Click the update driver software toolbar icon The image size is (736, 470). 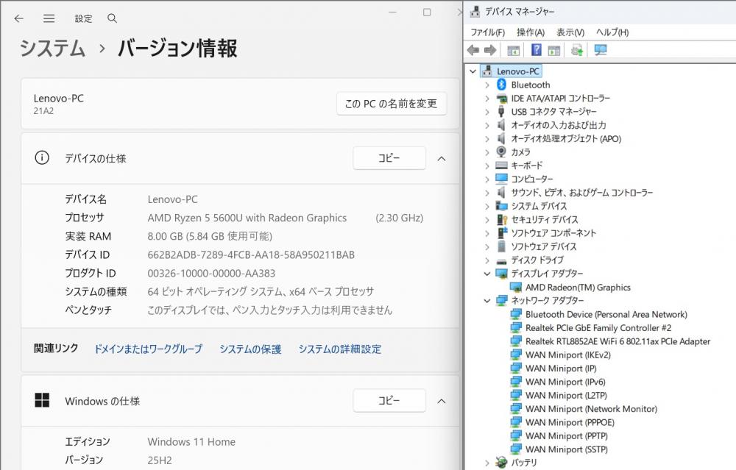577,50
